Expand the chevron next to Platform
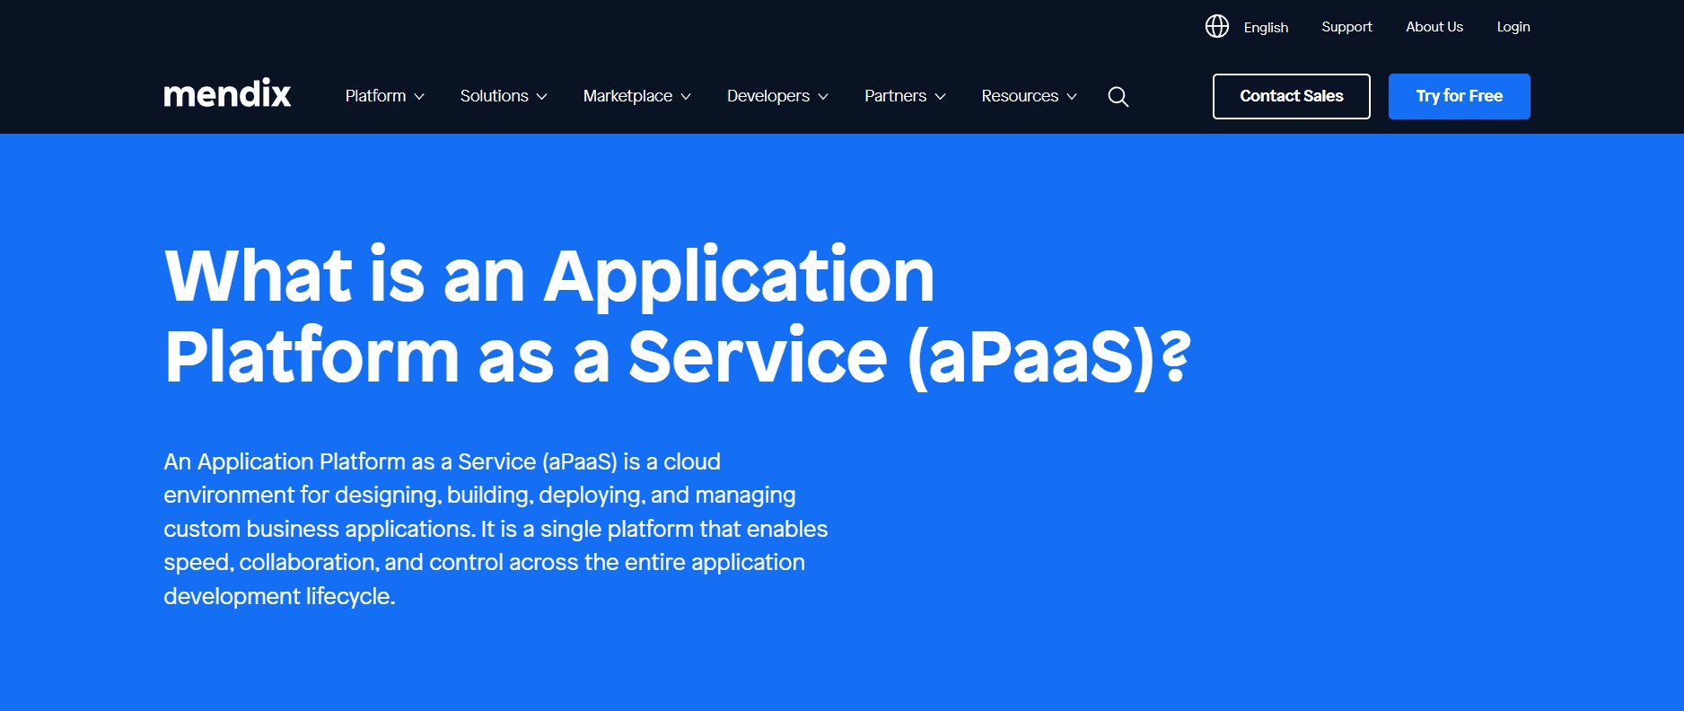This screenshot has width=1684, height=711. tap(419, 97)
